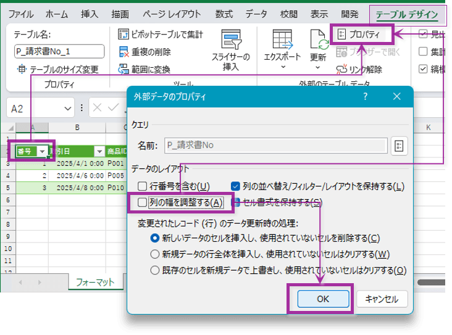
Task: Click the Pivot Table summarize icon
Action: click(x=123, y=35)
